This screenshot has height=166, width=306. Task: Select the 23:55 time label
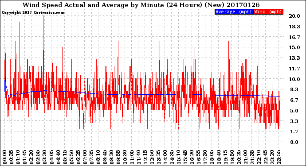[279, 157]
